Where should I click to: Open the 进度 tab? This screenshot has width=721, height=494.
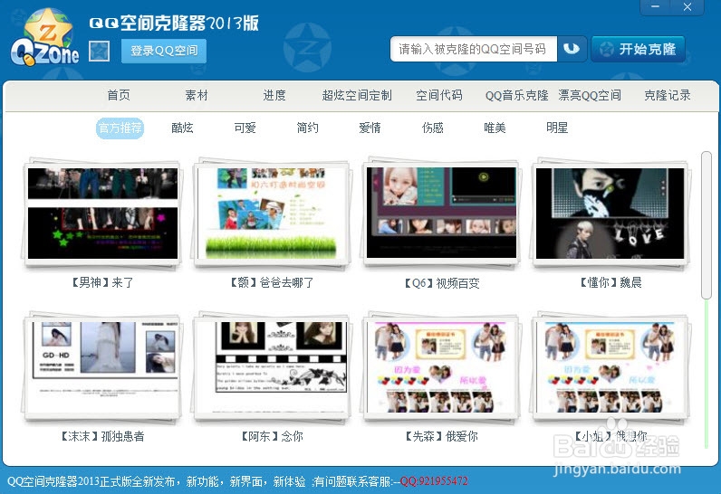(x=274, y=95)
